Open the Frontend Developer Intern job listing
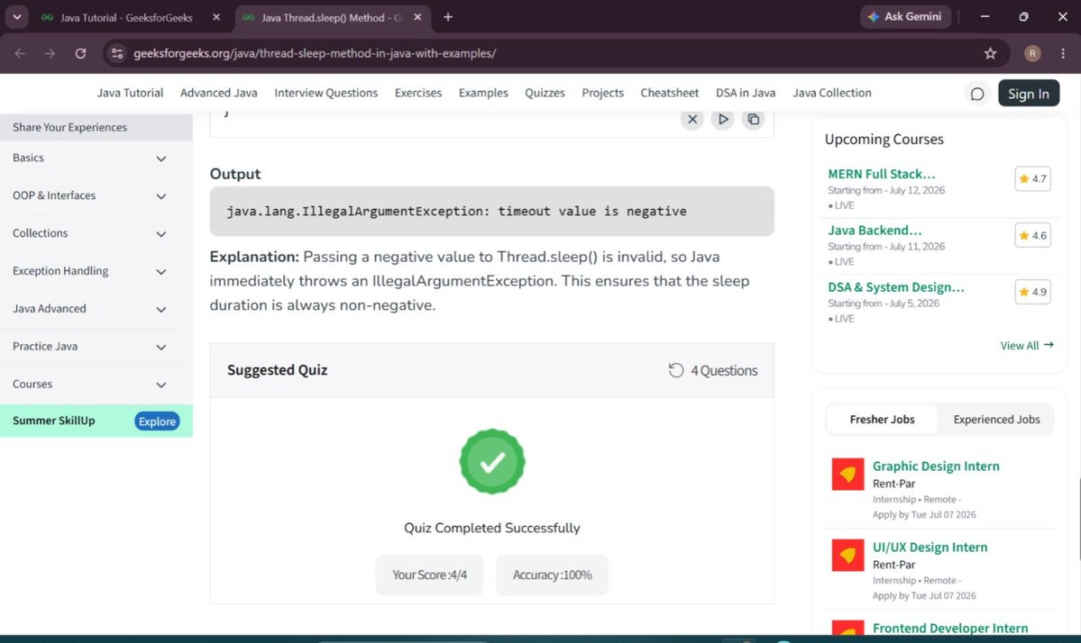 pos(949,628)
